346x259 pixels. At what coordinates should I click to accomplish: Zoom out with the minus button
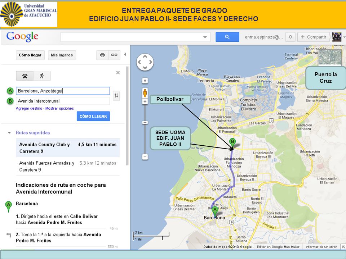coord(145,157)
